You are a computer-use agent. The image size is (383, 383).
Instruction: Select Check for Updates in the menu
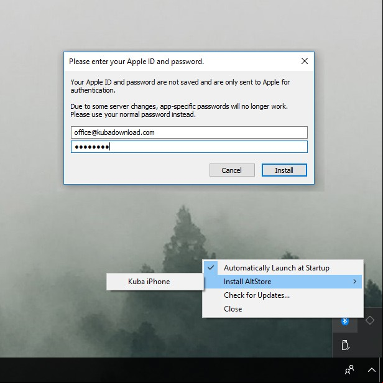coord(283,295)
